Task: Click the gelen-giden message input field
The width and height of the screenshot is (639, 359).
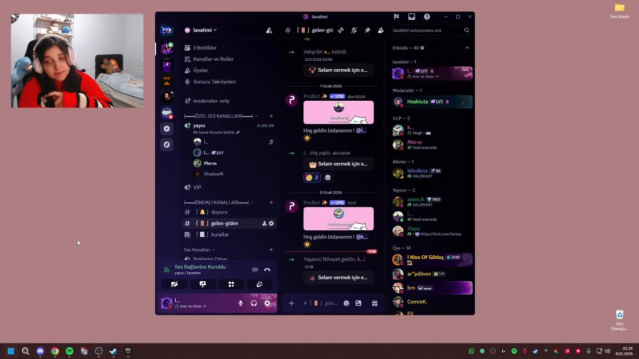Action: 320,303
